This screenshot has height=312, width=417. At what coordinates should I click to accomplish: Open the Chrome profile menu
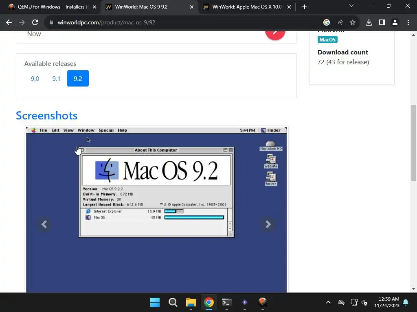click(395, 23)
